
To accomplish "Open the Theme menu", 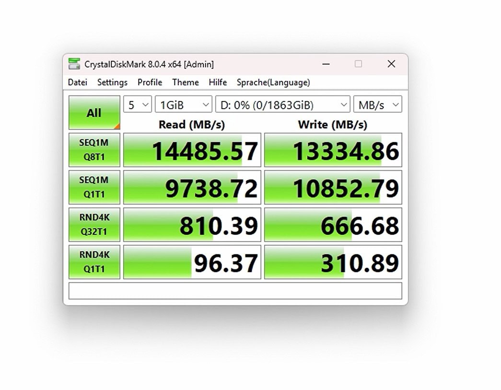I will [185, 82].
